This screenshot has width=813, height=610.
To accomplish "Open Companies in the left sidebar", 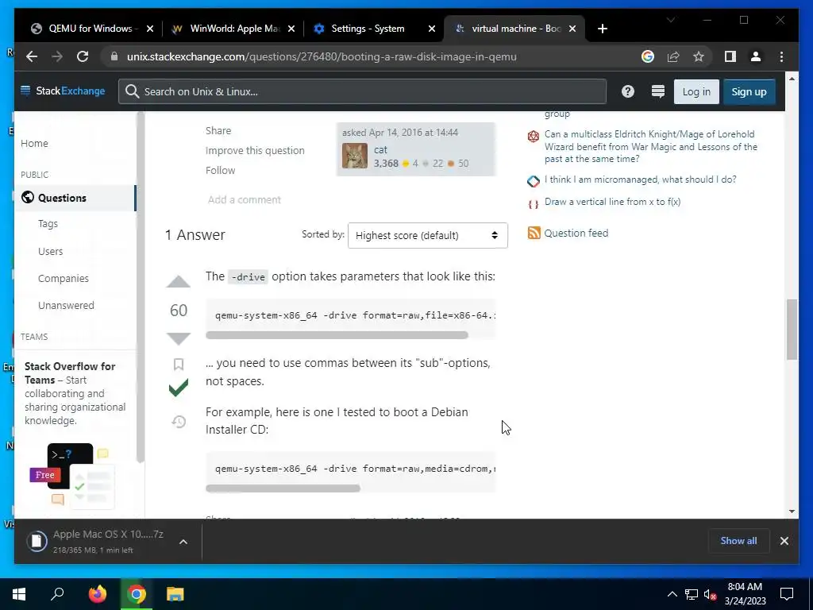I will click(x=64, y=278).
